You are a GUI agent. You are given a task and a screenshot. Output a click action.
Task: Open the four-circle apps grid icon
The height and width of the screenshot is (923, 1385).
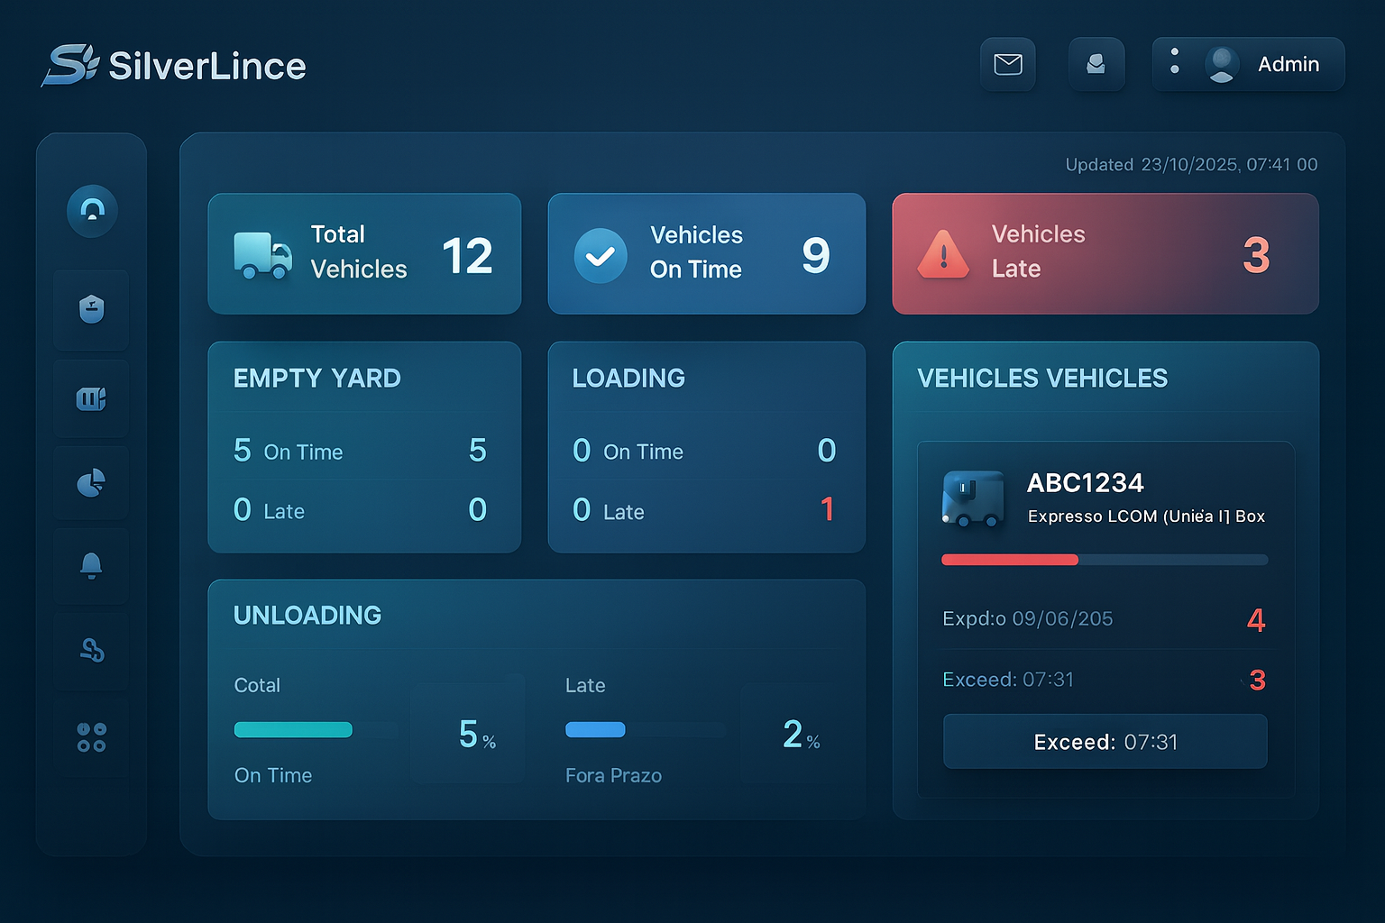92,736
